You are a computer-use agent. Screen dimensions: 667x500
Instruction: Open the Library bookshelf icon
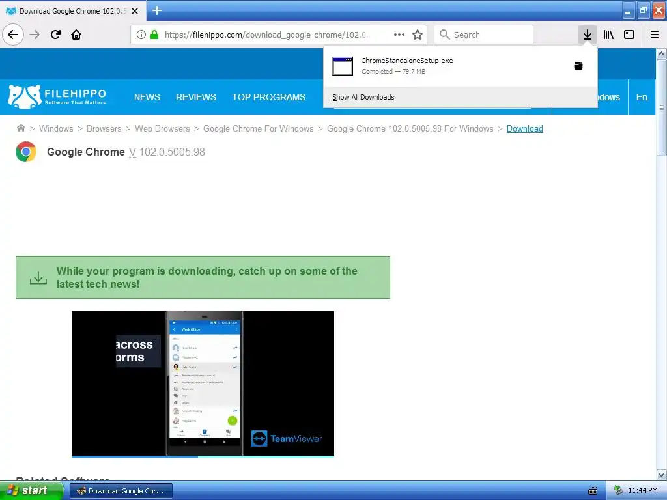pos(608,35)
